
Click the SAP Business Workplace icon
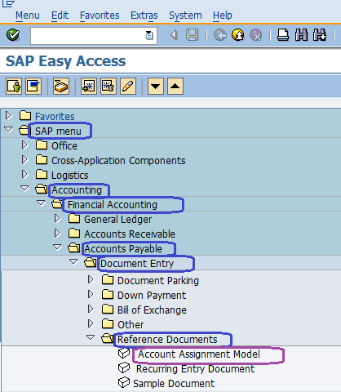point(61,87)
